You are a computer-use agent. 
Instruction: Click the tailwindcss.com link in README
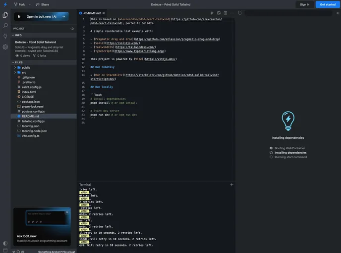click(135, 47)
